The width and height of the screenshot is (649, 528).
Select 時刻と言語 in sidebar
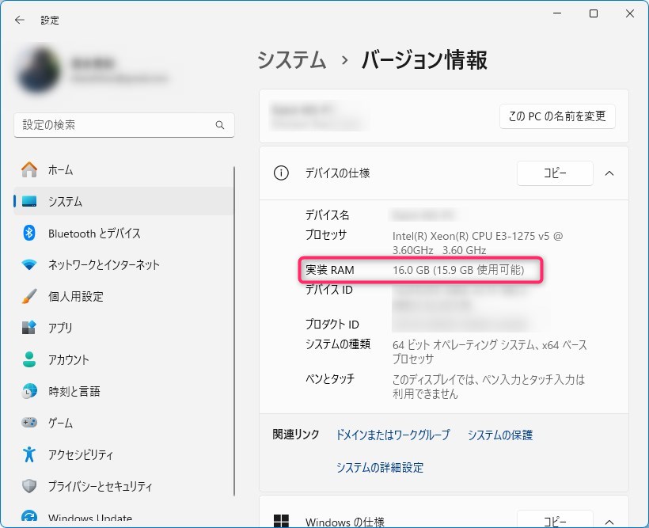(74, 392)
